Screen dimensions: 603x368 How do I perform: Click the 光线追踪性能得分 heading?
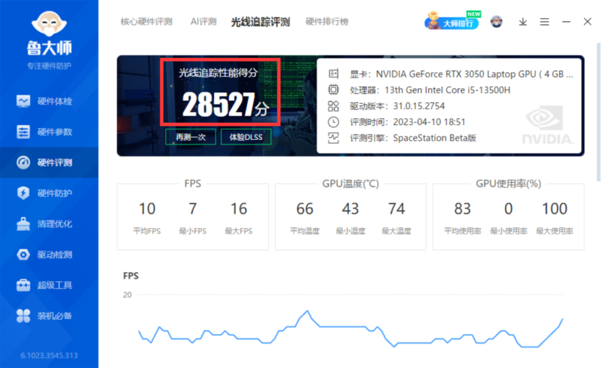click(x=218, y=73)
